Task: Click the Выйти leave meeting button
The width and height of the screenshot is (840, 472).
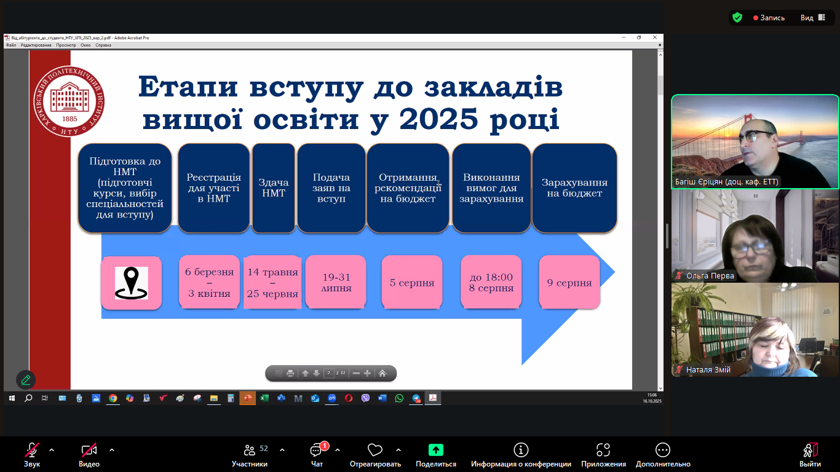Action: pyautogui.click(x=810, y=455)
